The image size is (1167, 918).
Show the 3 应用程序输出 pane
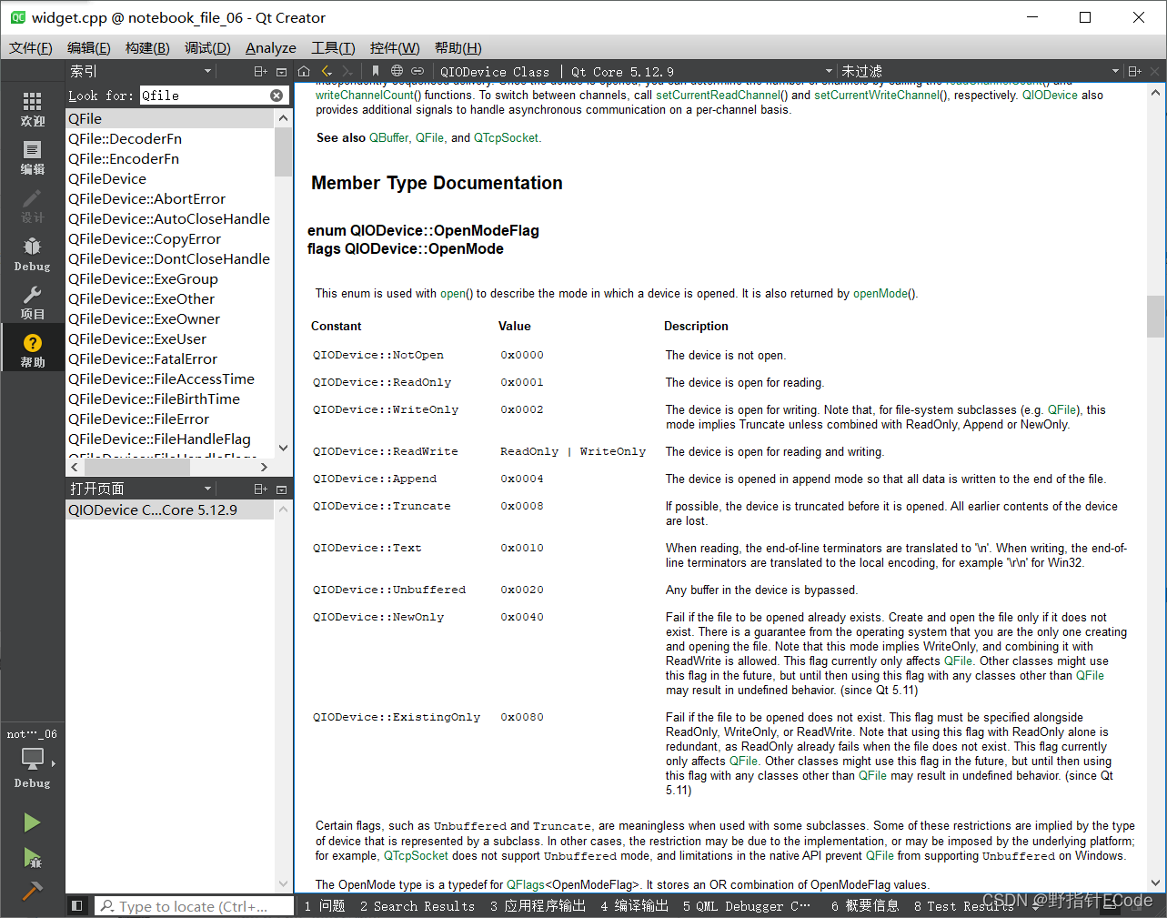click(538, 905)
